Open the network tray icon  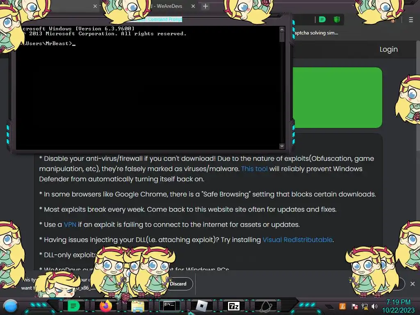coord(365,306)
